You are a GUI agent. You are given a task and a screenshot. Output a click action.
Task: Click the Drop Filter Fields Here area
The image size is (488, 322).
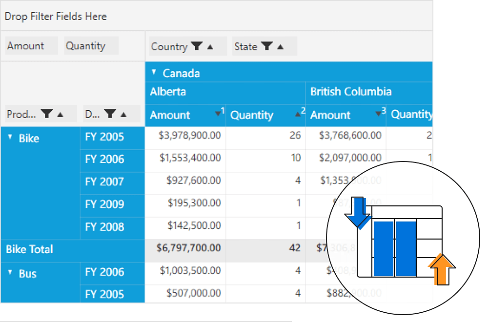(56, 17)
